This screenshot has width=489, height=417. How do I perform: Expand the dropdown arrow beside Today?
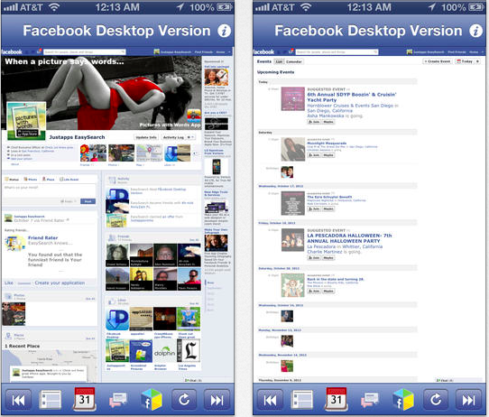(x=477, y=61)
